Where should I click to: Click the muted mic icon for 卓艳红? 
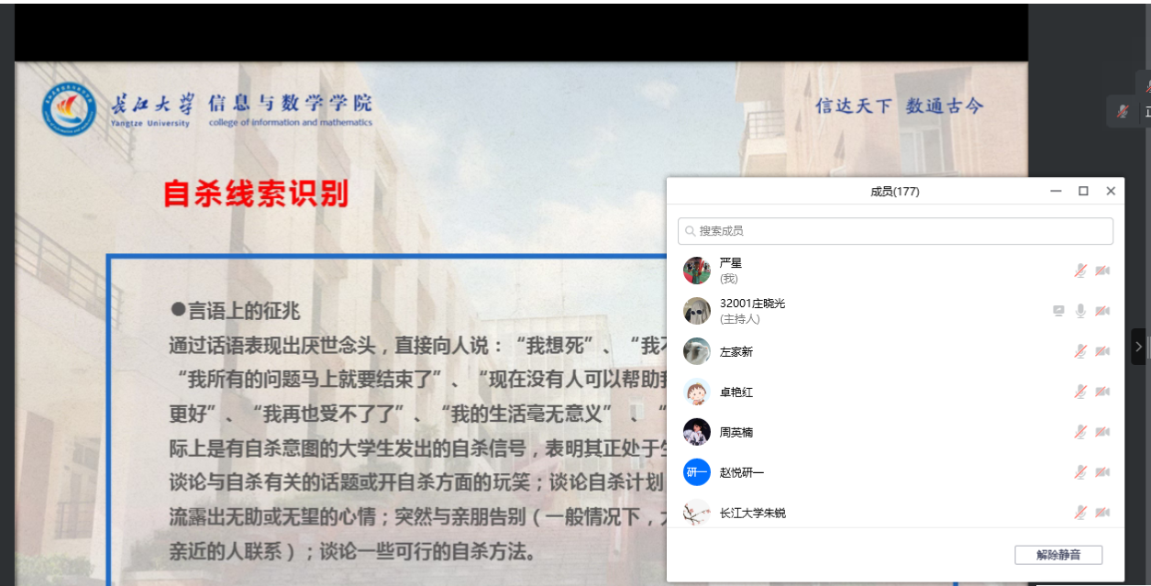pyautogui.click(x=1081, y=392)
